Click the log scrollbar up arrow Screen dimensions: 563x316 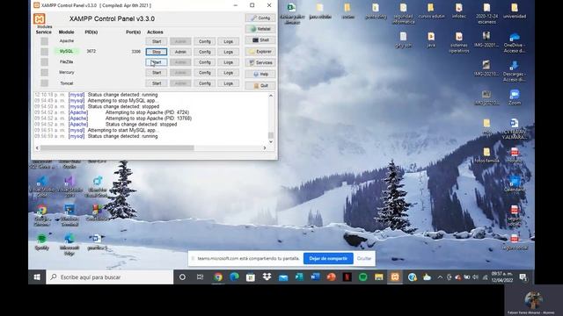pyautogui.click(x=271, y=96)
